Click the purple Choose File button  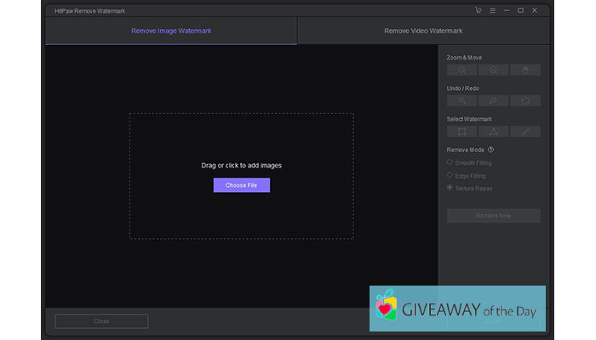[x=241, y=184]
